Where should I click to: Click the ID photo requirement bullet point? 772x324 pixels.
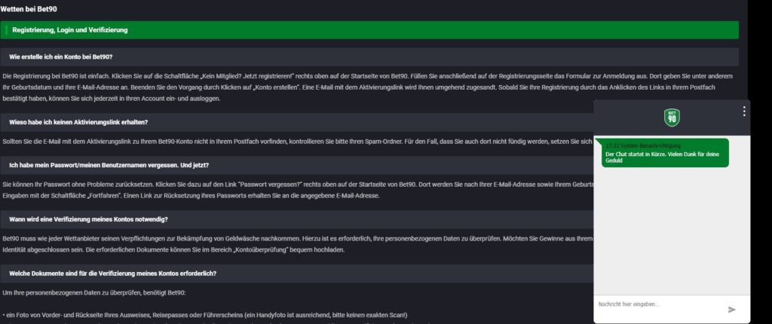[x=205, y=315]
